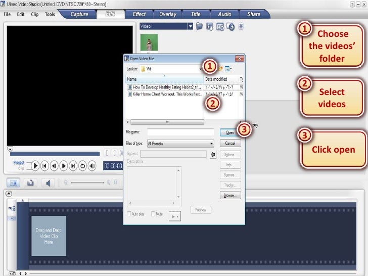Close the Open Video File dialog
The width and height of the screenshot is (368, 276).
tap(240, 59)
